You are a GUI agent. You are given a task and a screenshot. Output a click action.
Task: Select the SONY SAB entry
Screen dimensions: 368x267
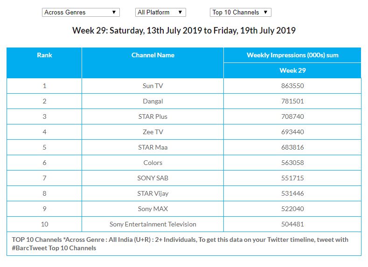153,178
